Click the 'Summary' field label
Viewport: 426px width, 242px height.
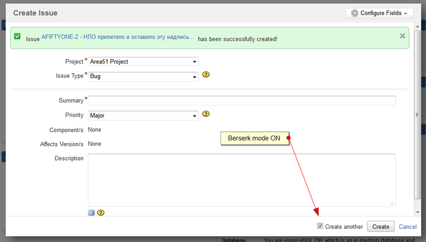pyautogui.click(x=71, y=101)
